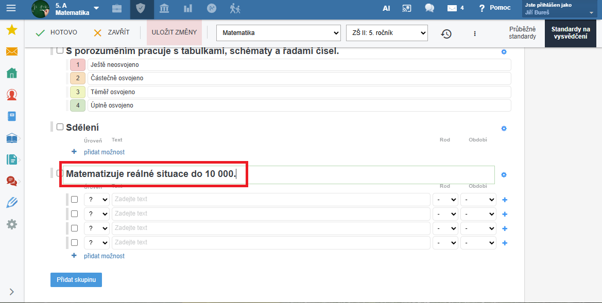The image size is (602, 303).
Task: Click the history clock icon in toolbar
Action: [x=446, y=33]
